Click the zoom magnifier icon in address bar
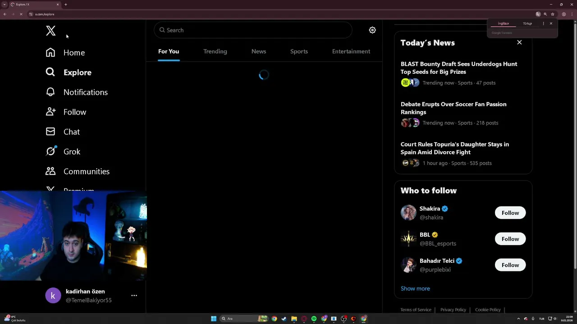577x324 pixels. pyautogui.click(x=545, y=14)
